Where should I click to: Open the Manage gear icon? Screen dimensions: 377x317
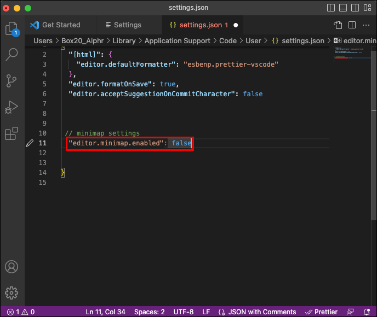(x=12, y=293)
